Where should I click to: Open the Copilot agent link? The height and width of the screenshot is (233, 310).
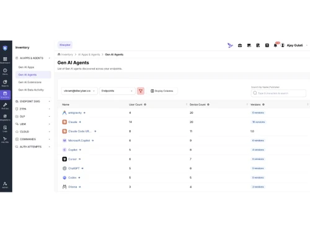click(x=73, y=150)
